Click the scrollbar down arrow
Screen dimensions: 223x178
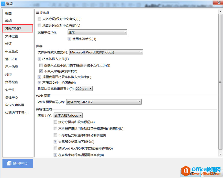(x=220, y=154)
